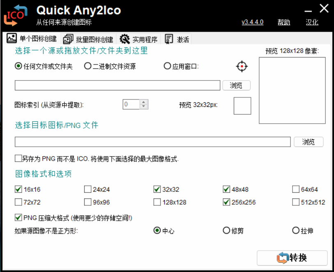Viewport: 334px width, 272px height.
Task: Click 浏览 next to the target path
Action: point(309,142)
